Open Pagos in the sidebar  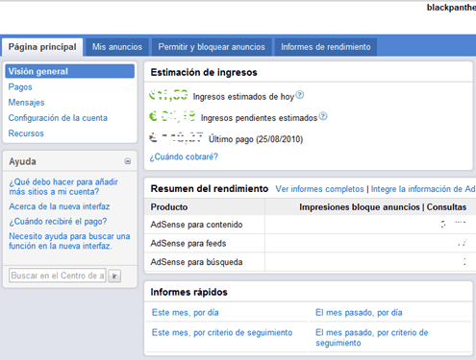(x=20, y=87)
